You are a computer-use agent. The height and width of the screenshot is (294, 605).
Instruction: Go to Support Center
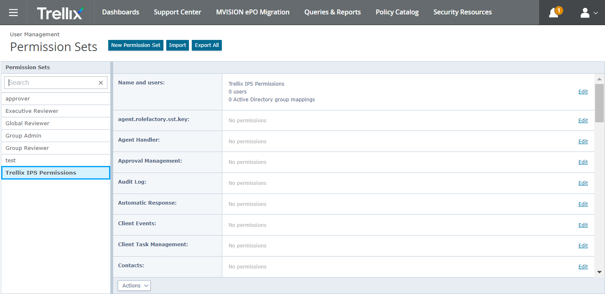[x=177, y=12]
